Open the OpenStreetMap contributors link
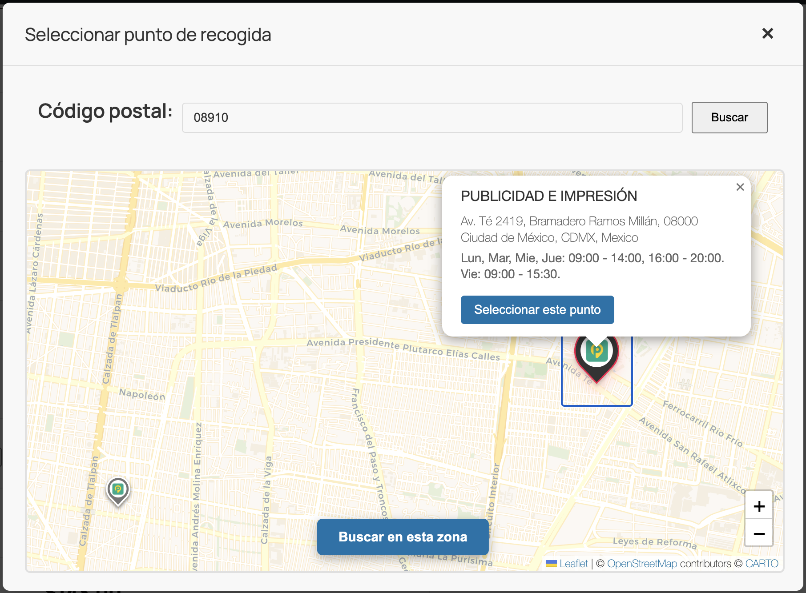806x593 pixels. [643, 563]
